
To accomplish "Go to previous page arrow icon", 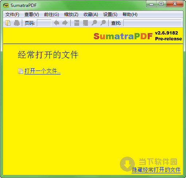I will 56,23.
